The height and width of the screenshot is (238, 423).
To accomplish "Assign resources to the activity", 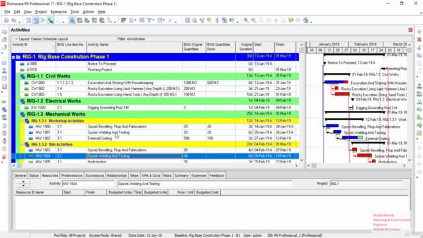I will pos(419,86).
